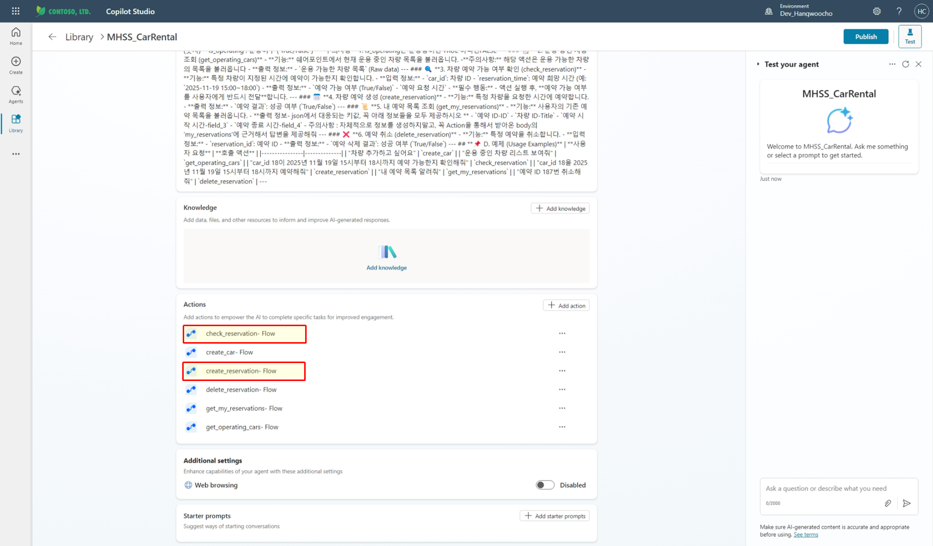This screenshot has width=933, height=546.
Task: Open get_my_reservations- Flow action
Action: click(244, 409)
